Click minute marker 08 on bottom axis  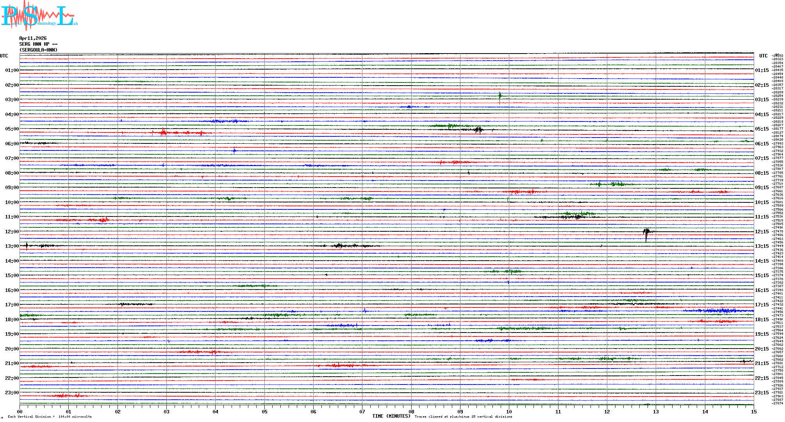click(x=411, y=411)
